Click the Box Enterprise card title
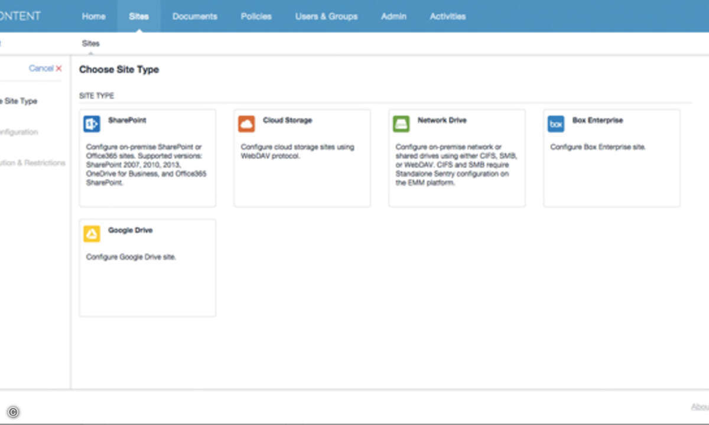 (x=598, y=120)
